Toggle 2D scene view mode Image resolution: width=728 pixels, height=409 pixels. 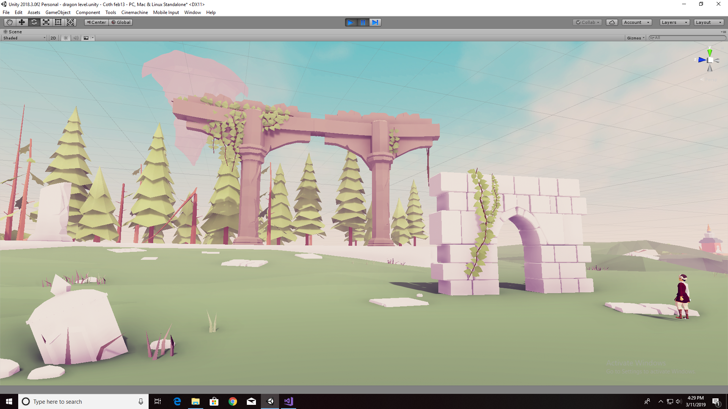click(53, 38)
